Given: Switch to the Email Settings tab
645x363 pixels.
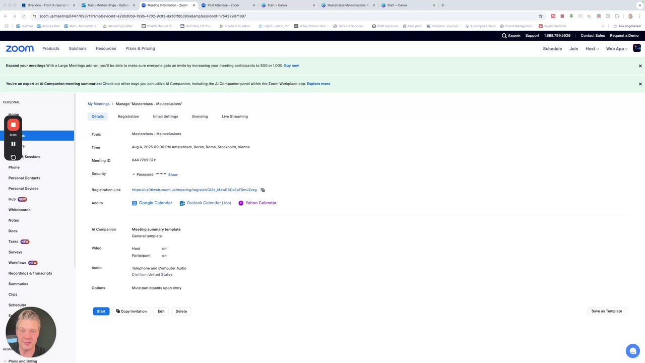Looking at the screenshot, I should pyautogui.click(x=165, y=116).
